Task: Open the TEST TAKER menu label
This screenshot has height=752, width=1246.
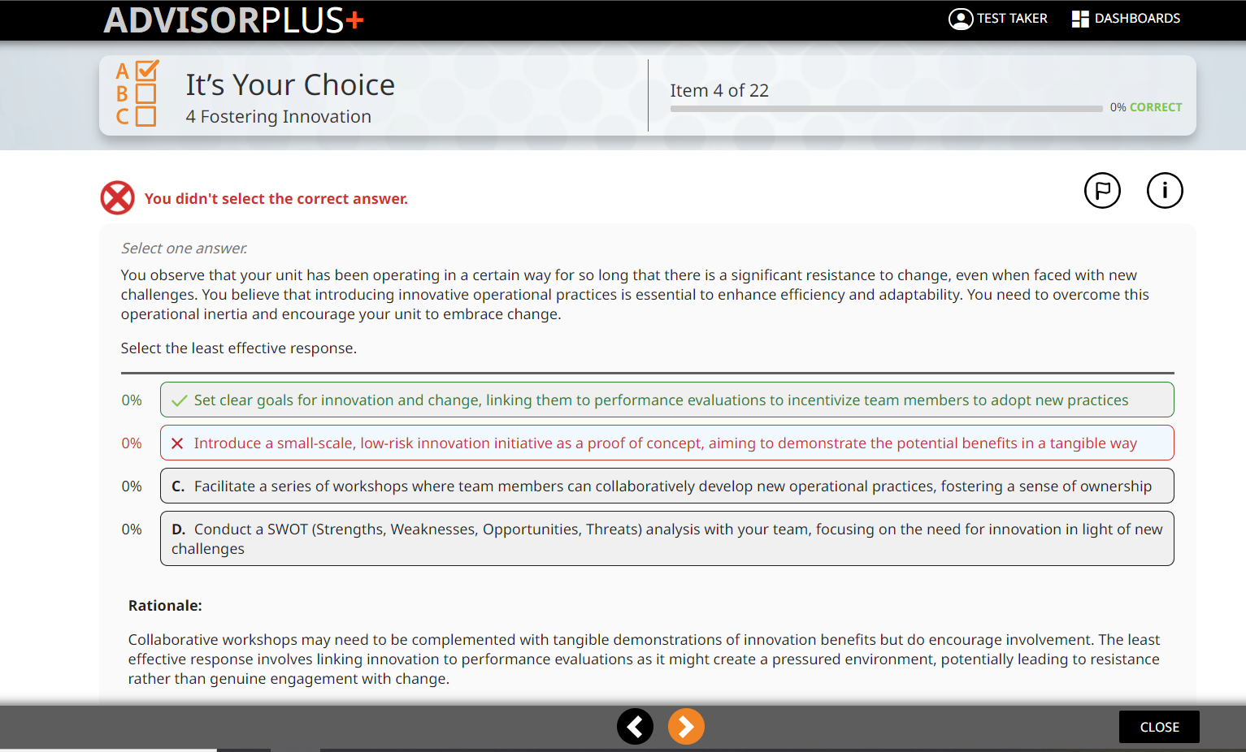Action: (x=1012, y=19)
